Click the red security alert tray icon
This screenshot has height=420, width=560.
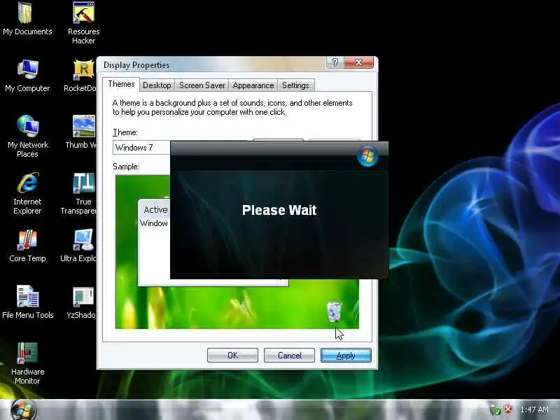tap(508, 409)
